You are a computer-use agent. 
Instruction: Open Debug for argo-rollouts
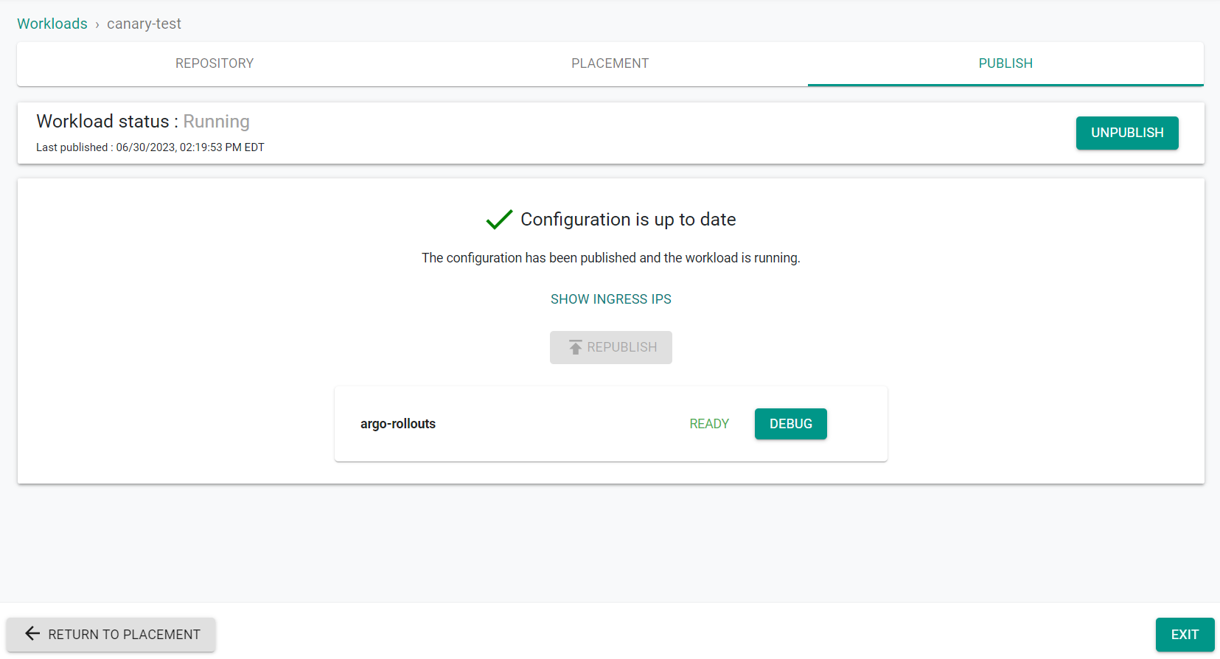click(790, 424)
